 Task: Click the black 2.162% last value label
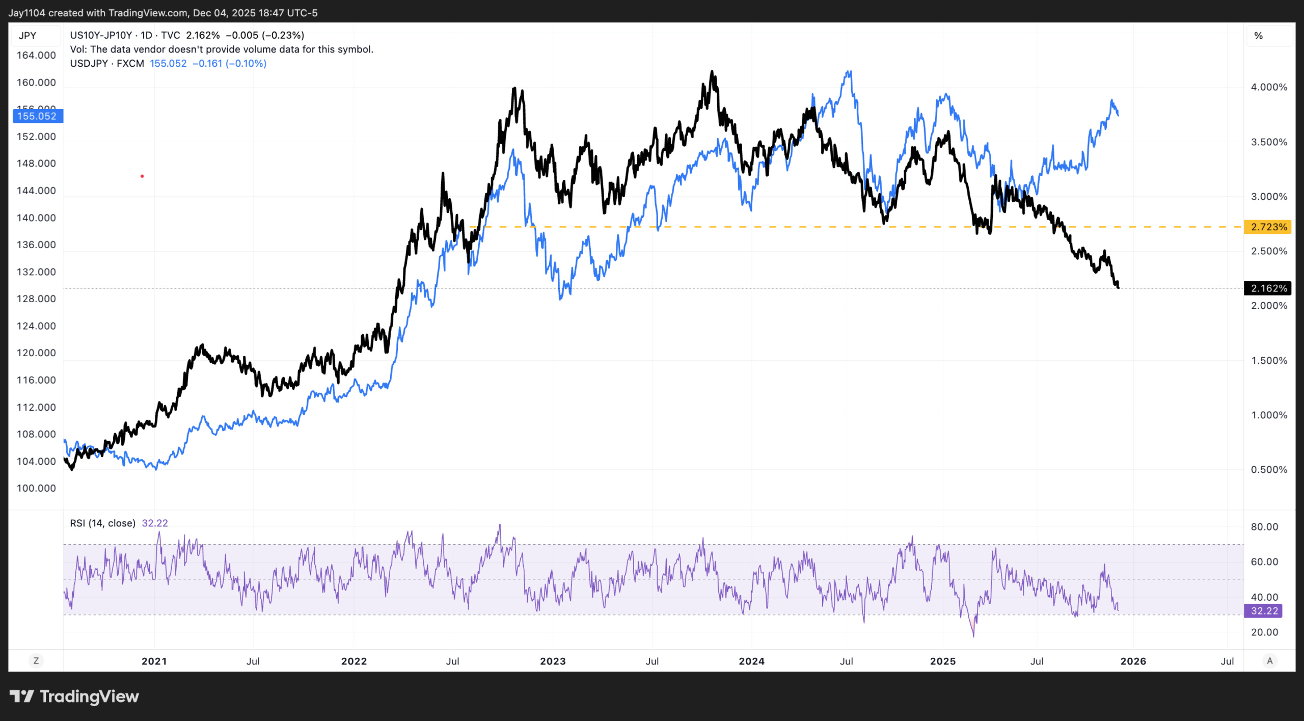(x=1268, y=288)
